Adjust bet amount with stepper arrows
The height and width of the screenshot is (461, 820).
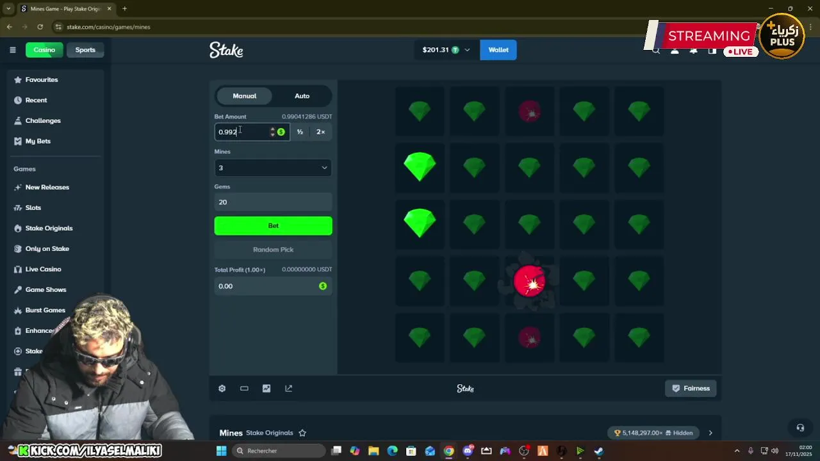[x=272, y=132]
